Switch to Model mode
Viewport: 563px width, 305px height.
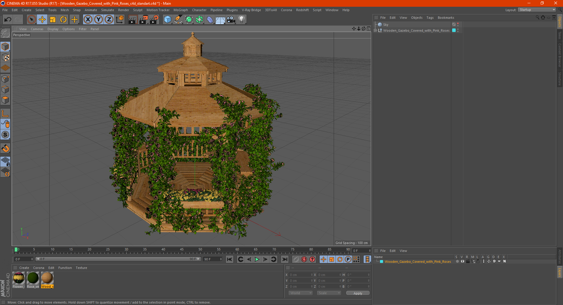tap(6, 47)
